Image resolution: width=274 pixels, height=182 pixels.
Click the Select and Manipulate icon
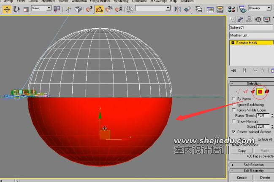tap(68, 9)
